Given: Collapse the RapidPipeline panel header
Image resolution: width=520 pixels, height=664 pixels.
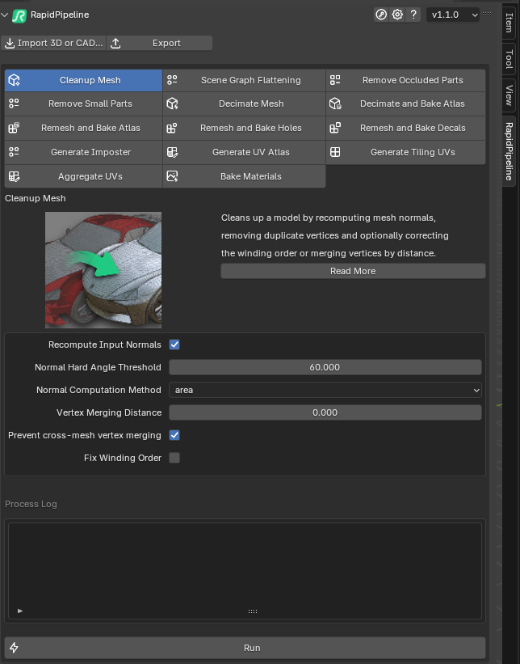Looking at the screenshot, I should tap(6, 14).
